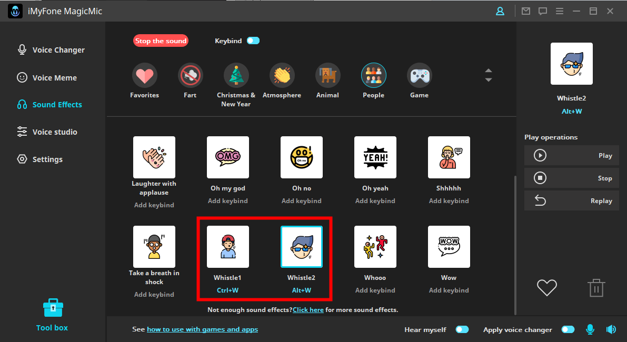627x342 pixels.
Task: Click Play in Play operations
Action: pos(571,155)
